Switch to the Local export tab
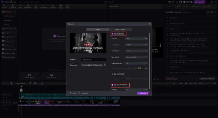218x118 pixels. [98, 29]
